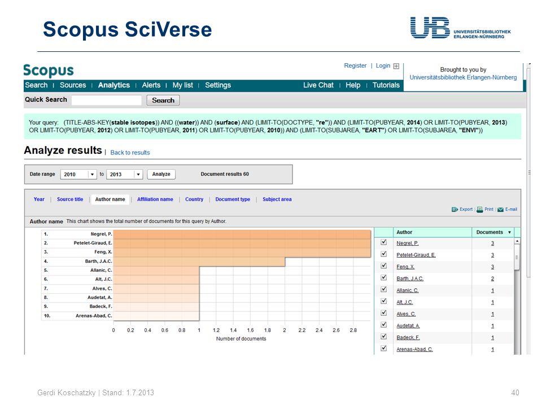Click the E-mail envelope icon
The width and height of the screenshot is (542, 406).
500,210
